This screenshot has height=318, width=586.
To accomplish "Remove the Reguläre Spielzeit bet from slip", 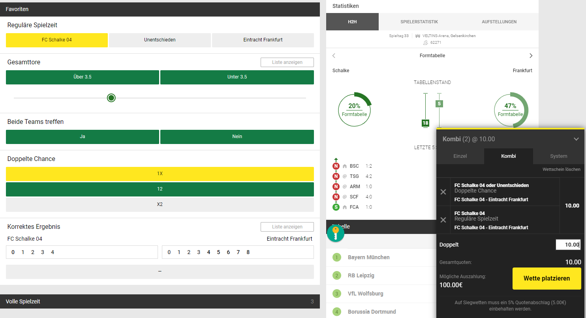I will point(443,220).
